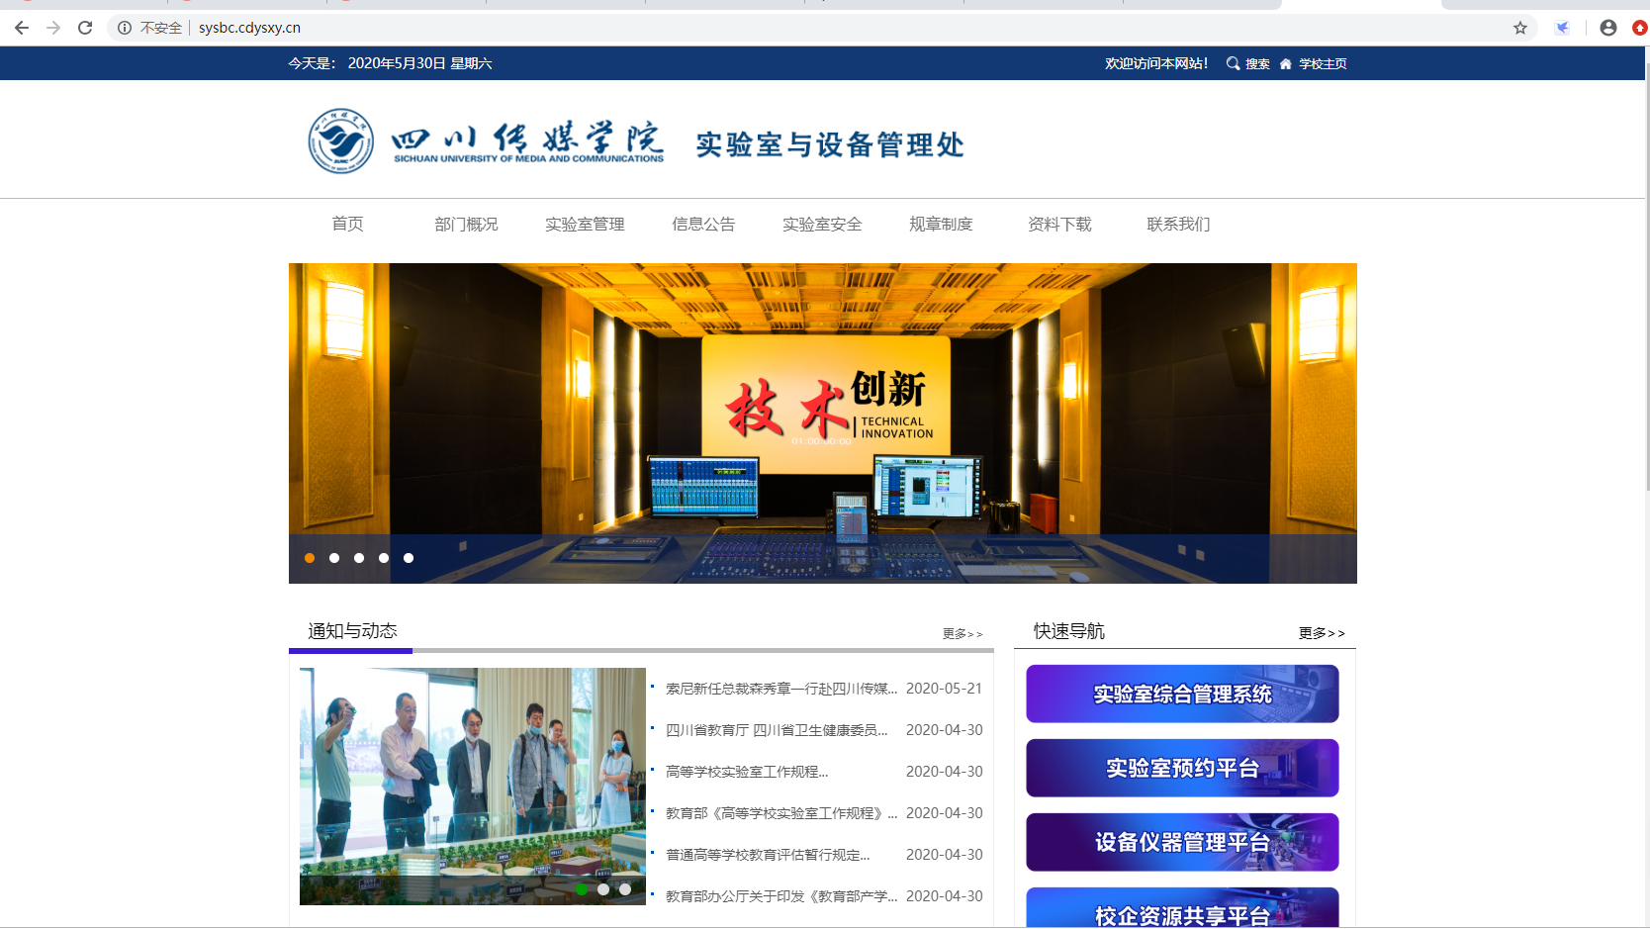
Task: Select the last banner slide dot
Action: (x=409, y=558)
